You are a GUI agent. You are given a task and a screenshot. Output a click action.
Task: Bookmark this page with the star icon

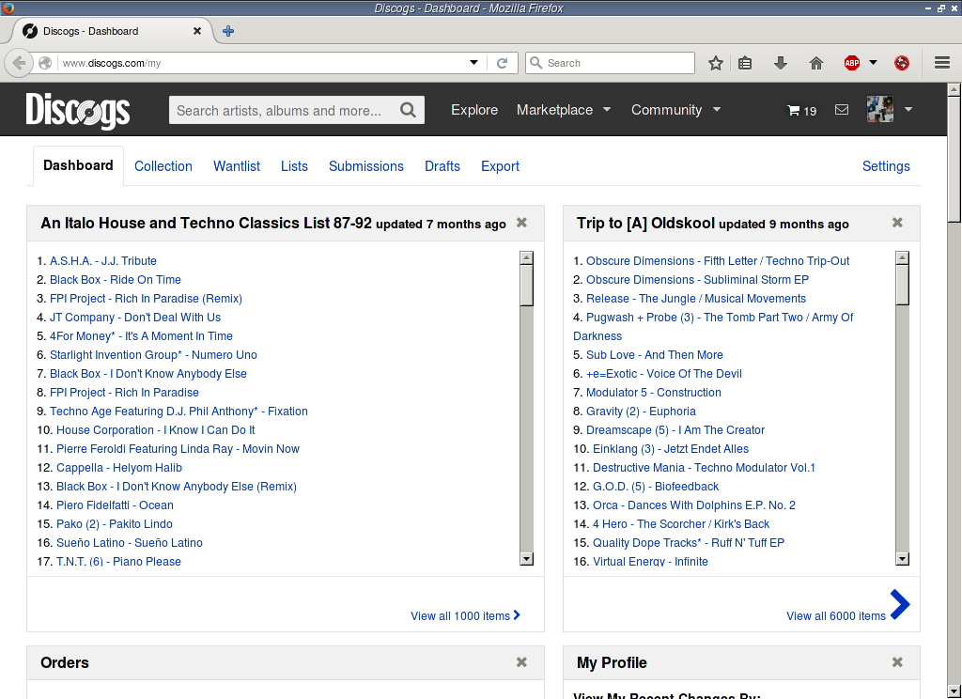[x=715, y=63]
